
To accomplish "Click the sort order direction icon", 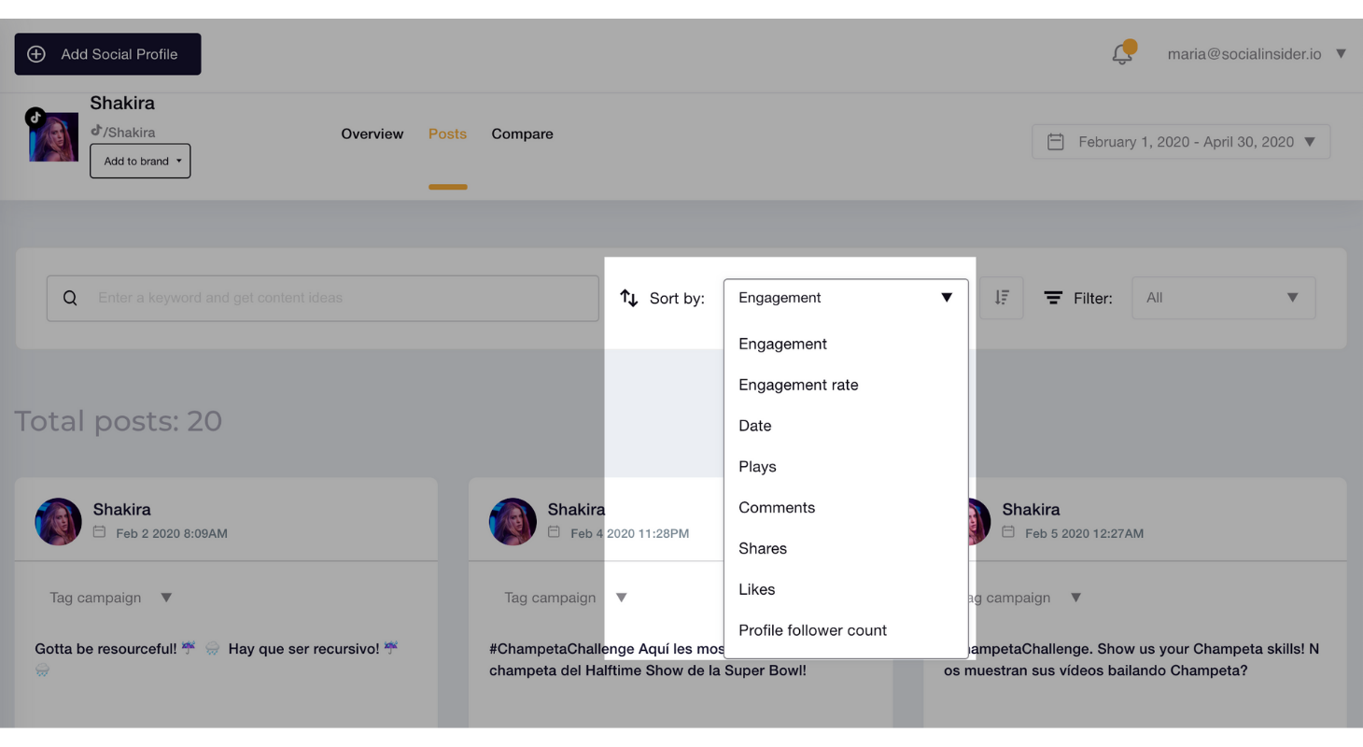I will (x=1002, y=298).
